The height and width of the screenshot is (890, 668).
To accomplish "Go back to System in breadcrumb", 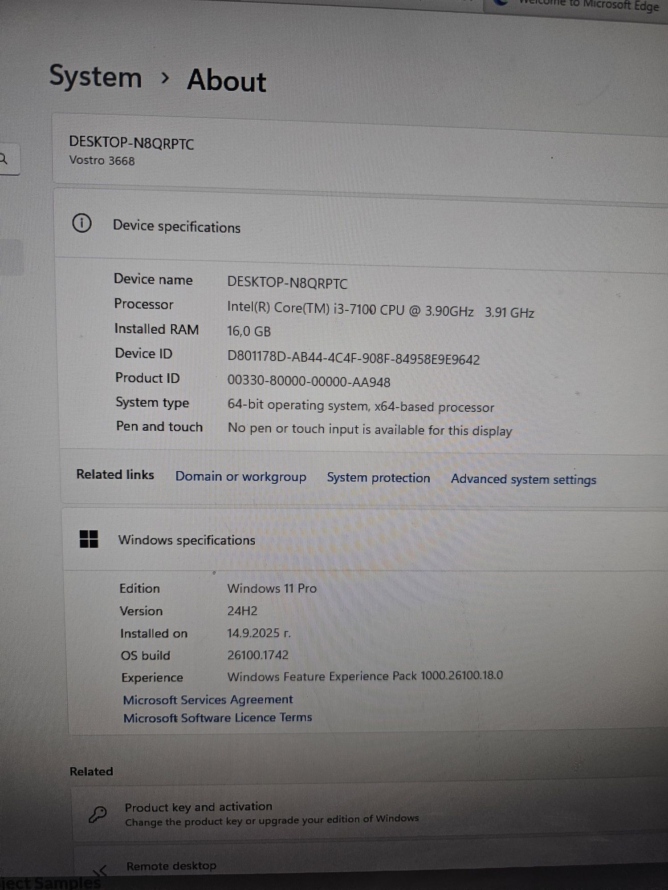I will coord(95,76).
